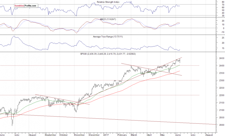Click the December label on the time axis
This screenshot has height=136, width=225.
pyautogui.click(x=94, y=135)
